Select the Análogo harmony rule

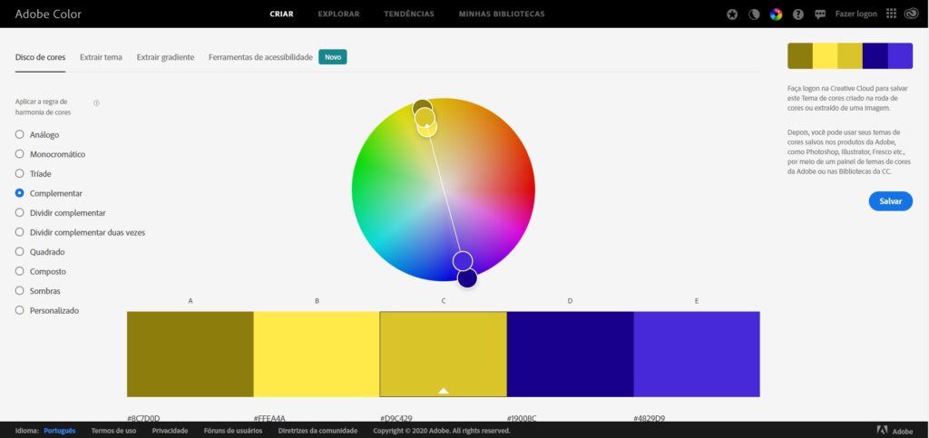click(37, 135)
